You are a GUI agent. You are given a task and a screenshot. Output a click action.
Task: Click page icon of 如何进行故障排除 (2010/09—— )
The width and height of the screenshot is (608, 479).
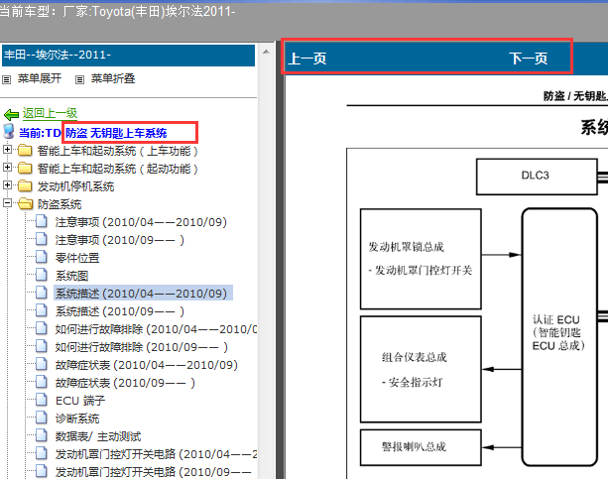coord(42,346)
